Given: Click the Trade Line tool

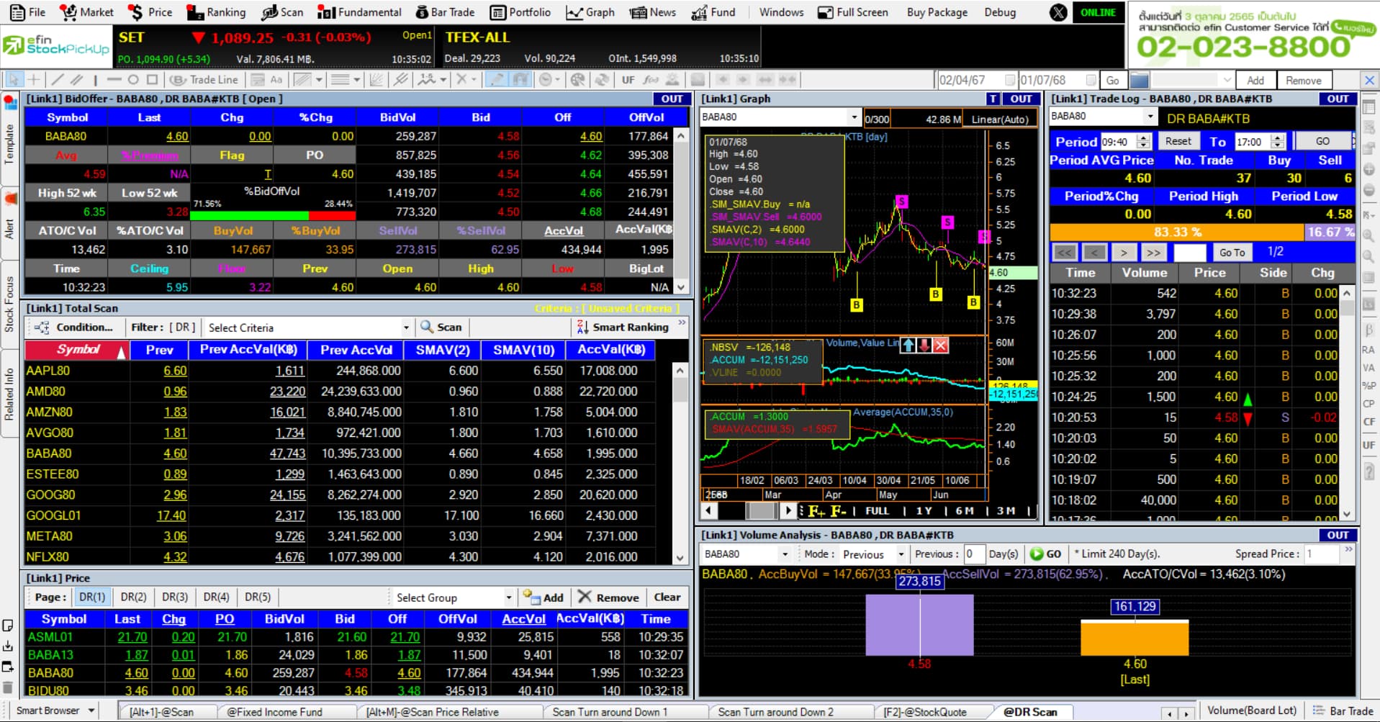Looking at the screenshot, I should [x=204, y=80].
